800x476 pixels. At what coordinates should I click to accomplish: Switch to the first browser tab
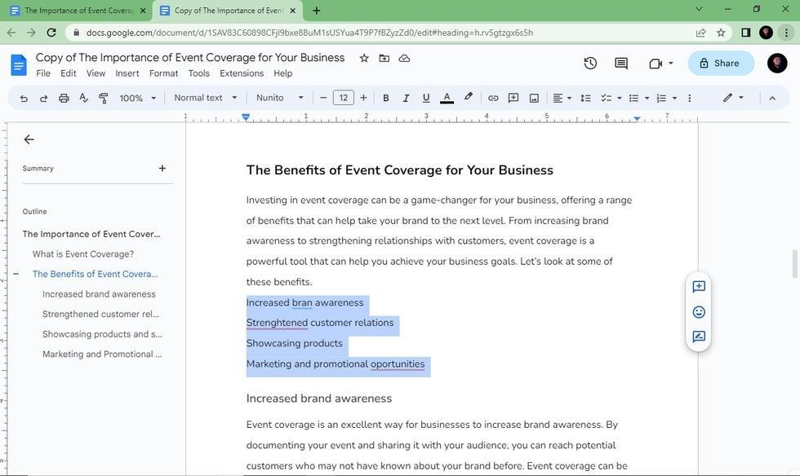click(78, 11)
